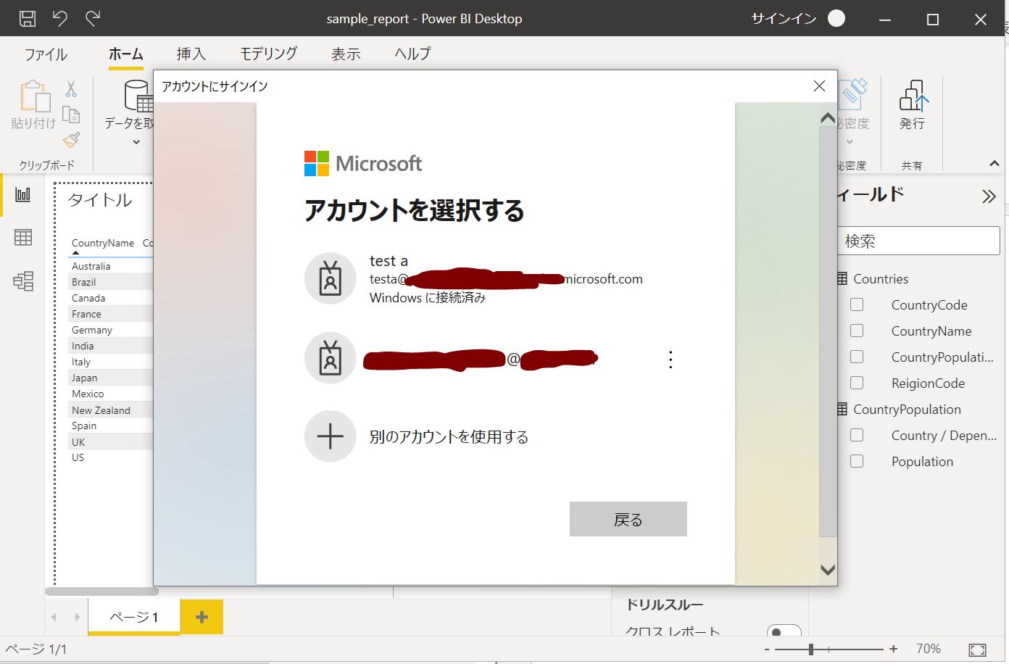Choose 別のアカウントを使用する option
1009x664 pixels.
click(449, 437)
